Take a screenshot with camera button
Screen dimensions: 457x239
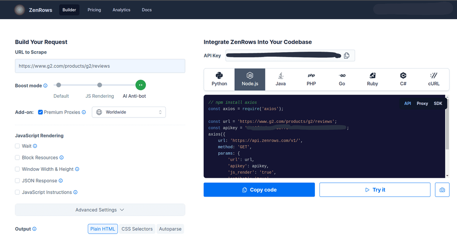click(x=442, y=190)
